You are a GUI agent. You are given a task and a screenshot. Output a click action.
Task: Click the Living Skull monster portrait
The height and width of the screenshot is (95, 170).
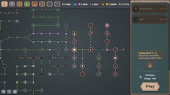pos(150,65)
